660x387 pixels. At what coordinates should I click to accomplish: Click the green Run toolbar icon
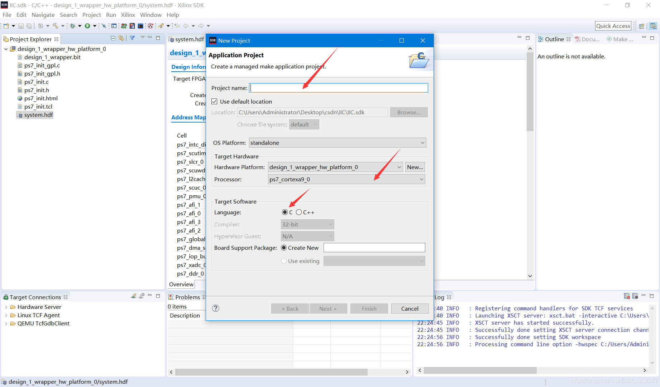[x=87, y=26]
